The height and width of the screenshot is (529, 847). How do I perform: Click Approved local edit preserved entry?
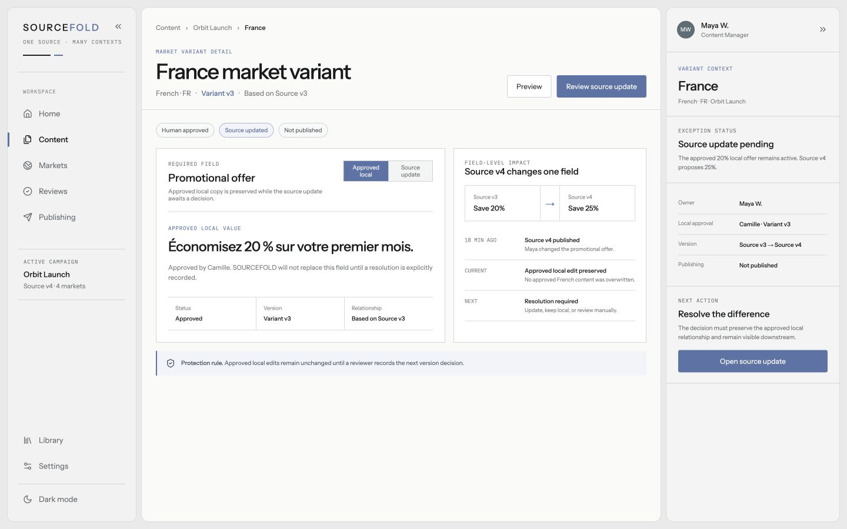550,275
